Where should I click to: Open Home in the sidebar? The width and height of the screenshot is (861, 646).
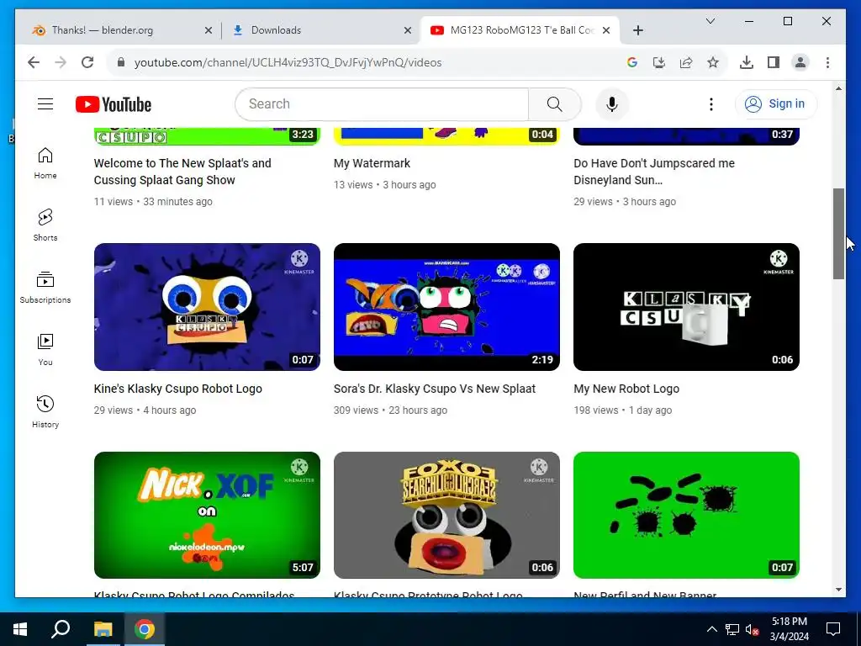click(45, 164)
